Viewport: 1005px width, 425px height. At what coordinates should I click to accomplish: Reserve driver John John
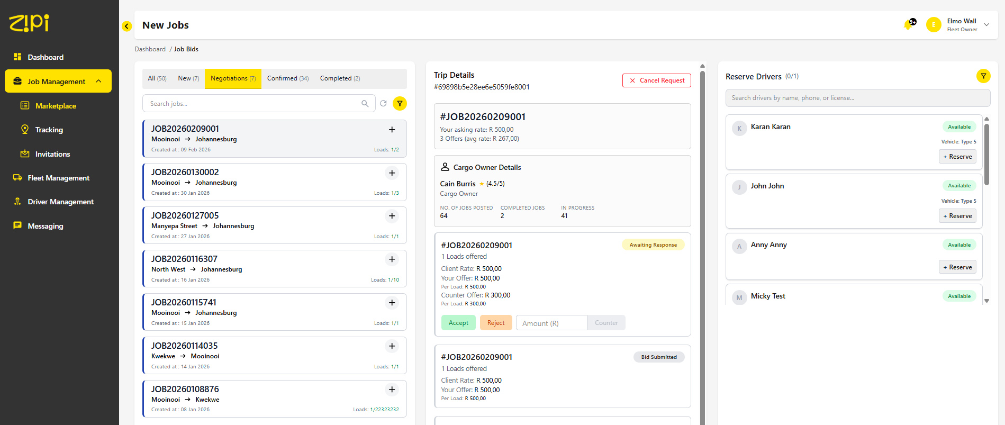coord(957,216)
